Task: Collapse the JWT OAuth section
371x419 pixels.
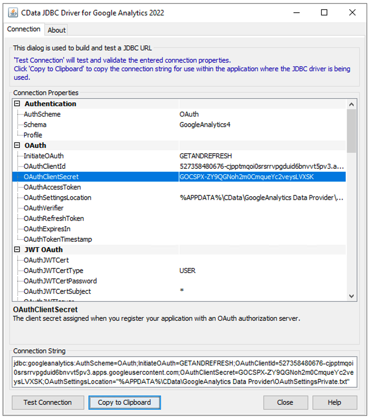Action: [x=17, y=250]
